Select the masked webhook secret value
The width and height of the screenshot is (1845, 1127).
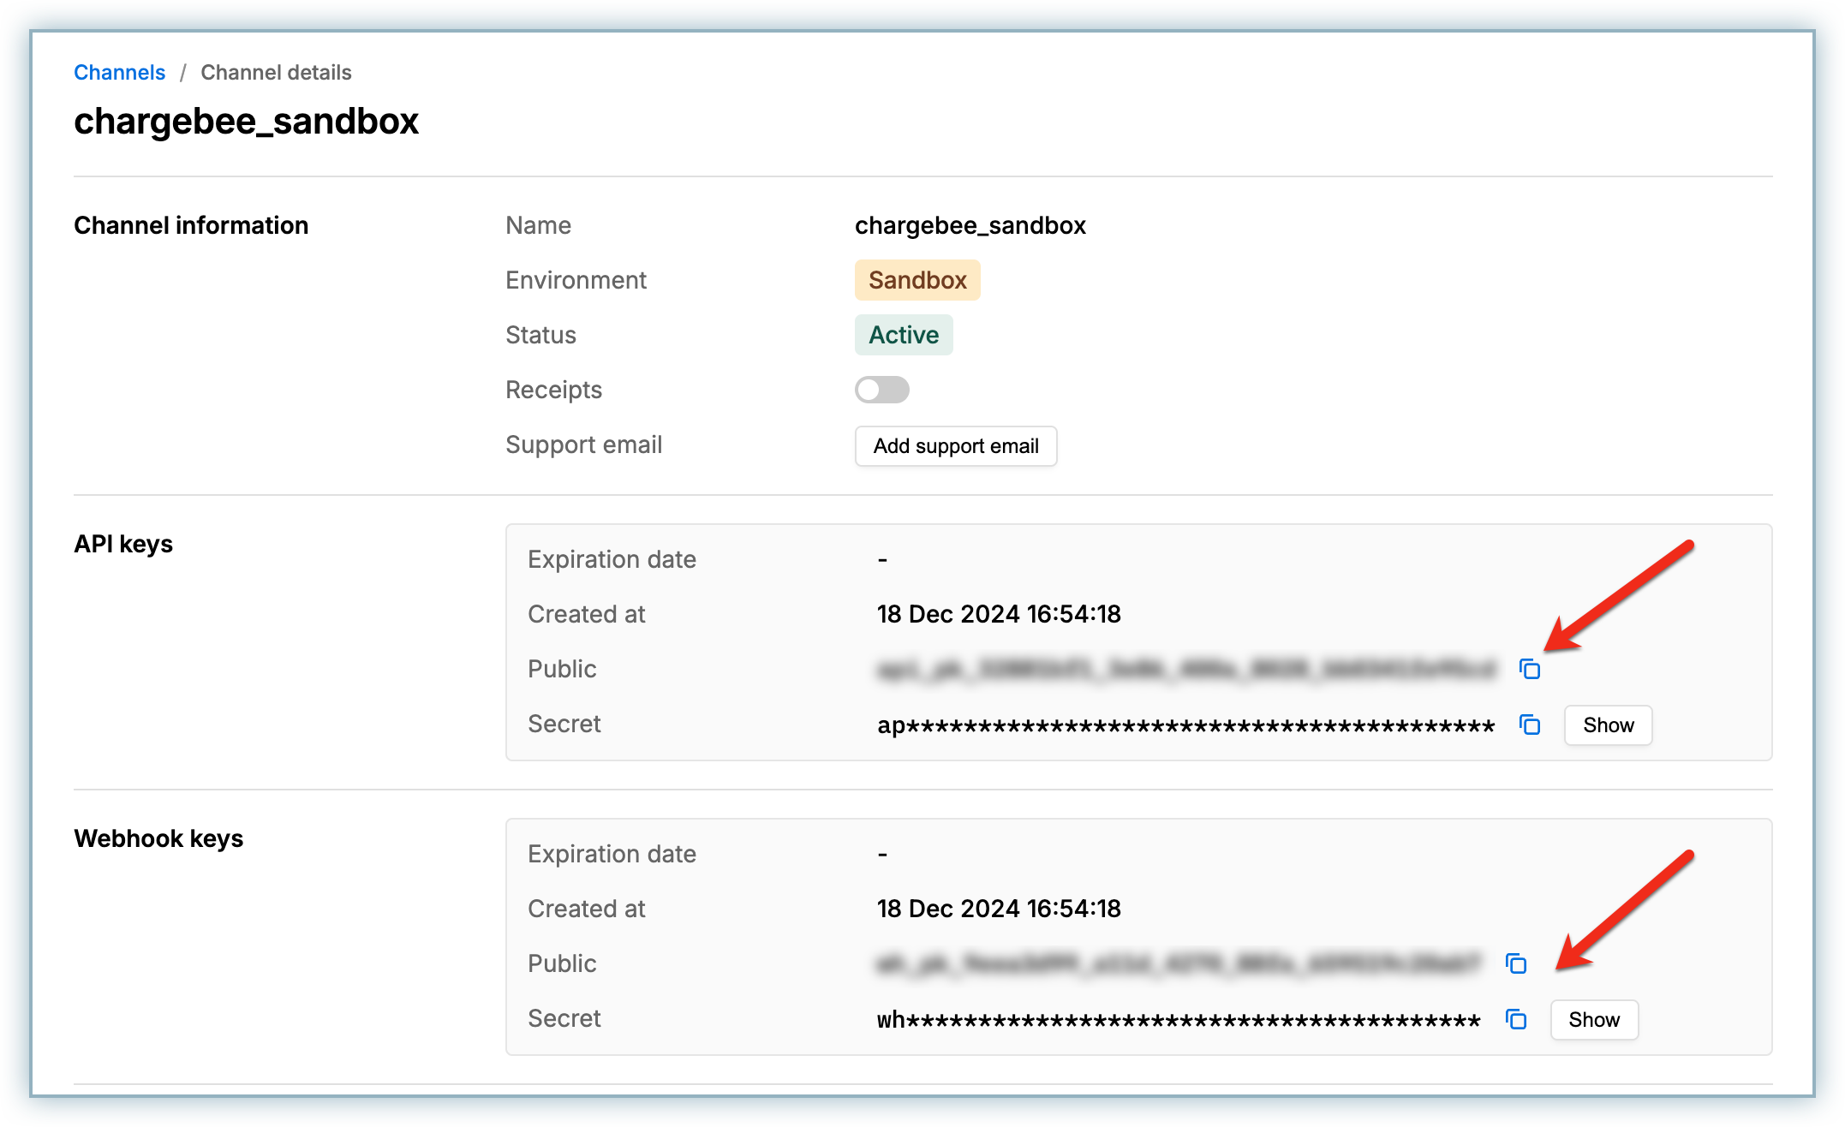click(x=1178, y=1020)
